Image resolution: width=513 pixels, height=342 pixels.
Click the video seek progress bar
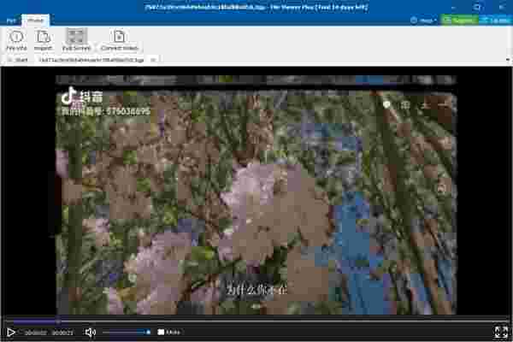[x=256, y=321]
